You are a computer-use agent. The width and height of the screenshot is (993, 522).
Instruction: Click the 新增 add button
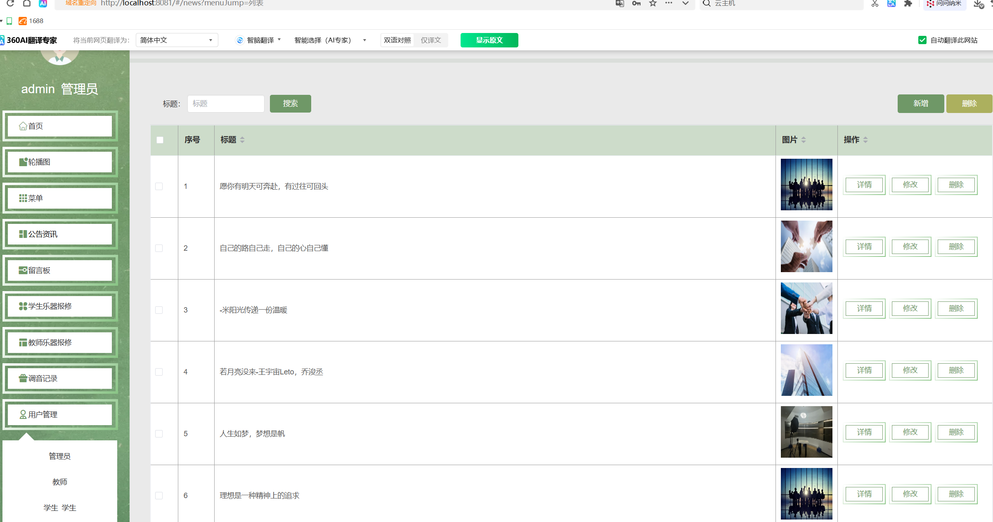[920, 103]
